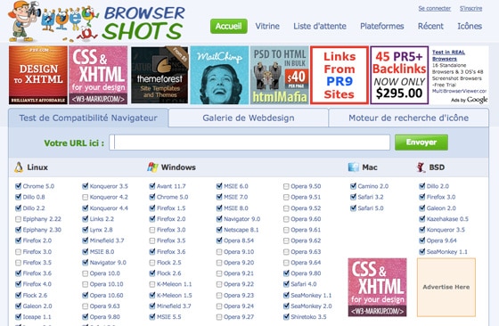Uncheck SeaMonkey 1.1 under BSD
Screen dimensions: 499x326
pyautogui.click(x=422, y=251)
